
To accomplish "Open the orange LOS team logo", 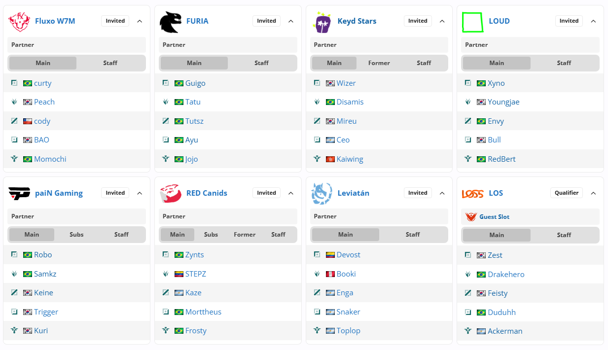I will [472, 194].
